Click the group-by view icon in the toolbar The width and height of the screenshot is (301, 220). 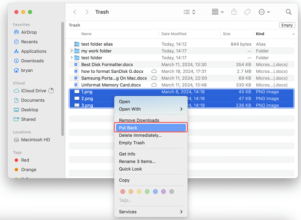214,12
